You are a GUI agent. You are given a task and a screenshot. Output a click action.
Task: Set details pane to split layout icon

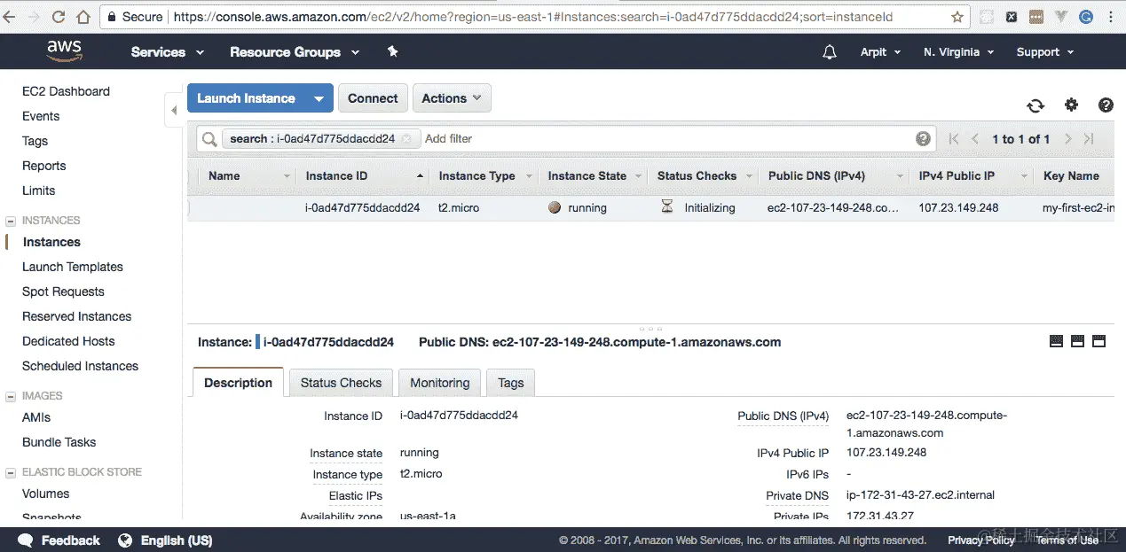[1077, 341]
